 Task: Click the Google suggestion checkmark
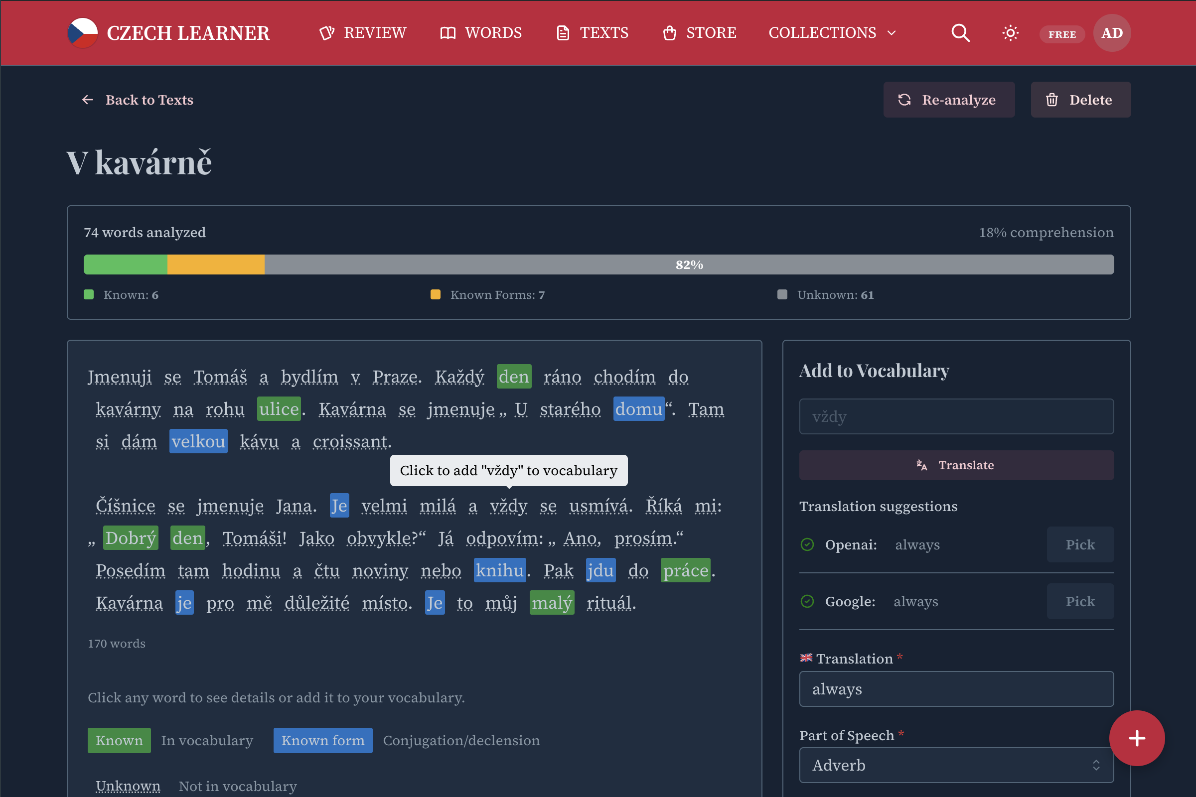pos(807,601)
